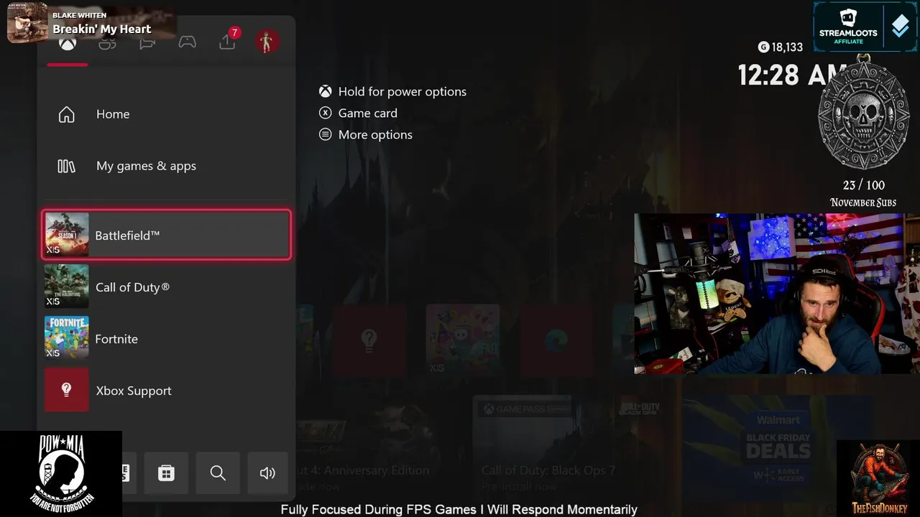Click the 'Breakin' My Heart' now playing title
920x517 pixels.
coord(101,29)
